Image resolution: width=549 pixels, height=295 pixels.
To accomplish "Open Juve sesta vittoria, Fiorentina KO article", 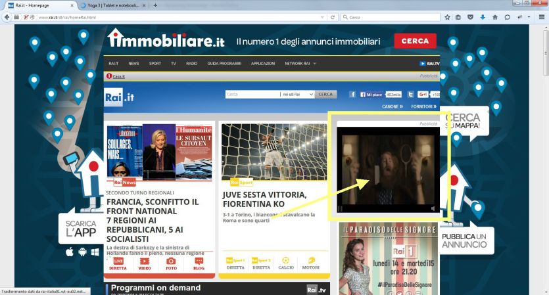I will click(265, 199).
